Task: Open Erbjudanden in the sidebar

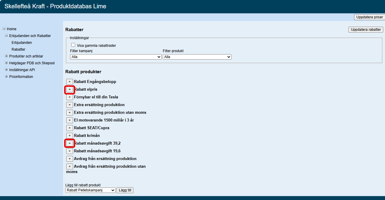Action: coord(22,43)
